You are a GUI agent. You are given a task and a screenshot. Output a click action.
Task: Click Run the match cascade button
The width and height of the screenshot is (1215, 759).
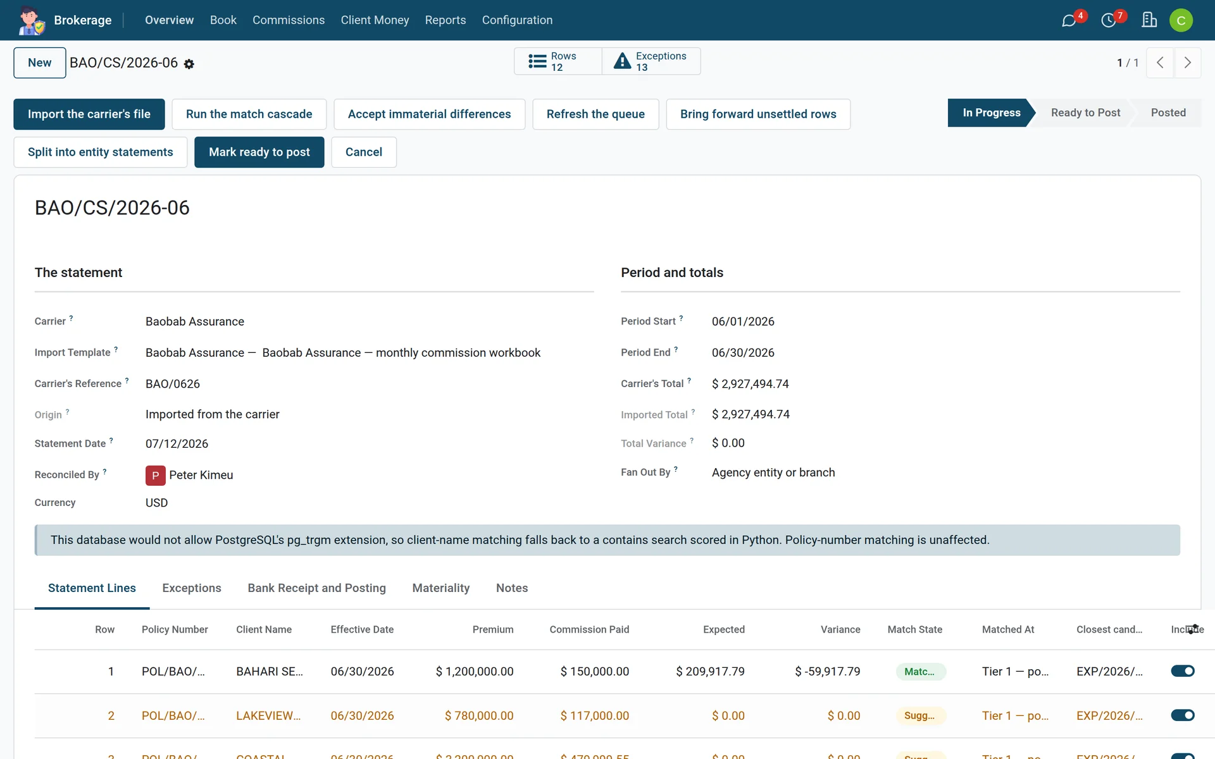[249, 114]
